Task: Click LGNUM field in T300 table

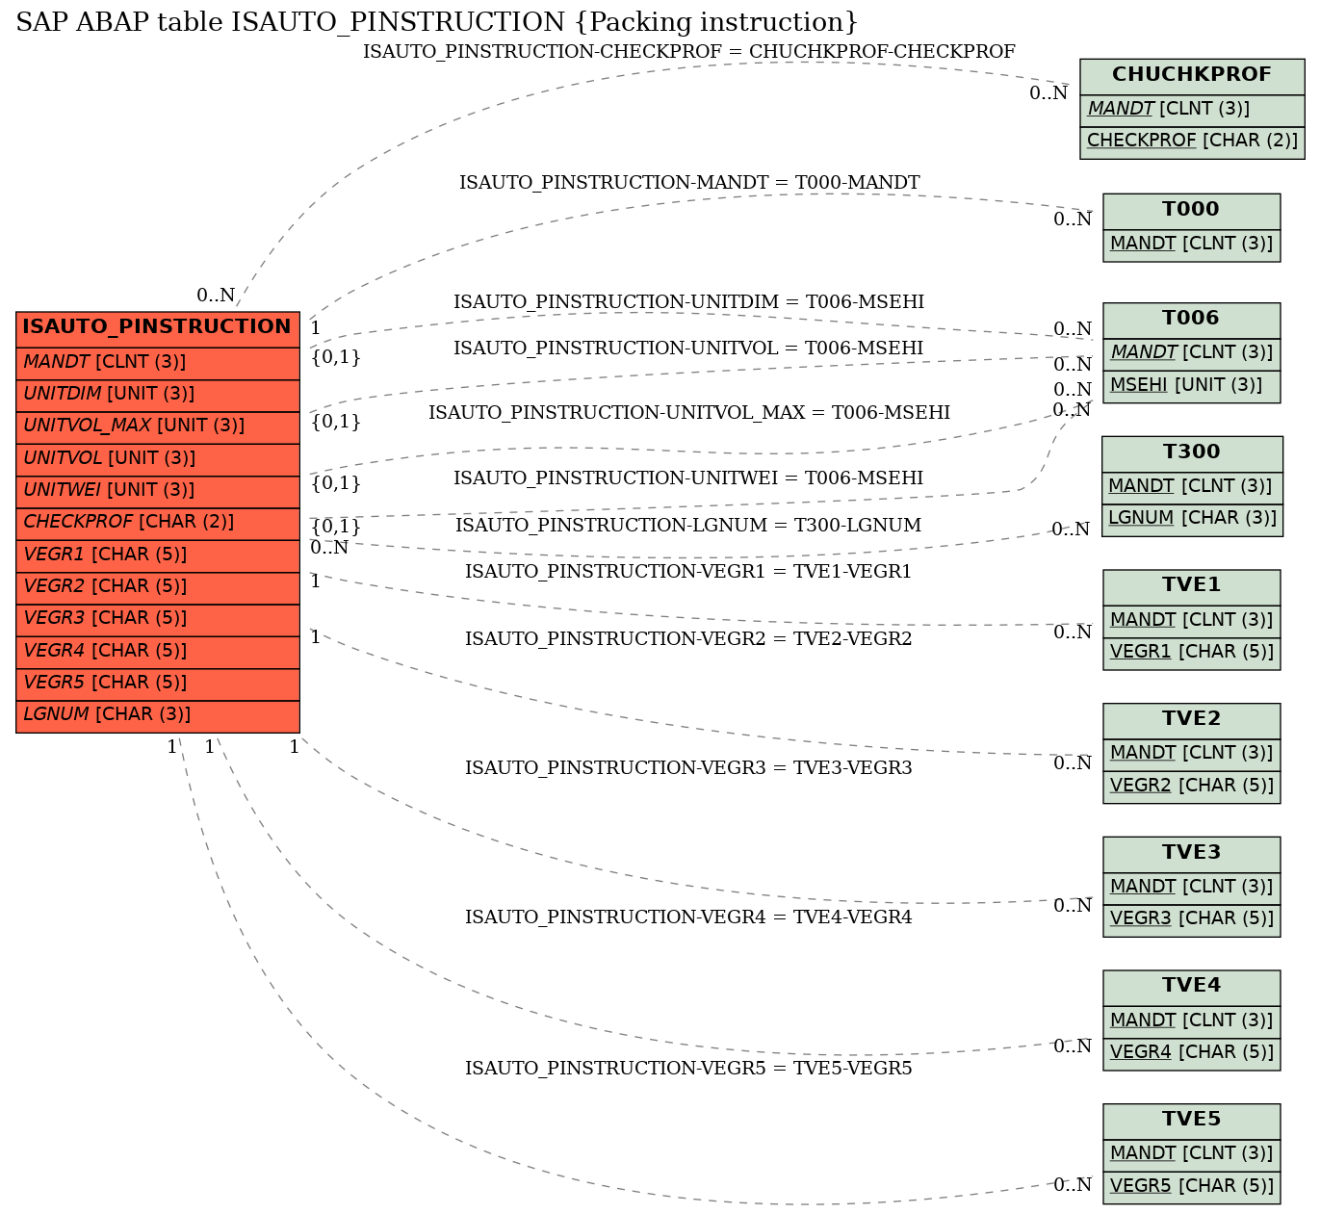Action: 1192,519
